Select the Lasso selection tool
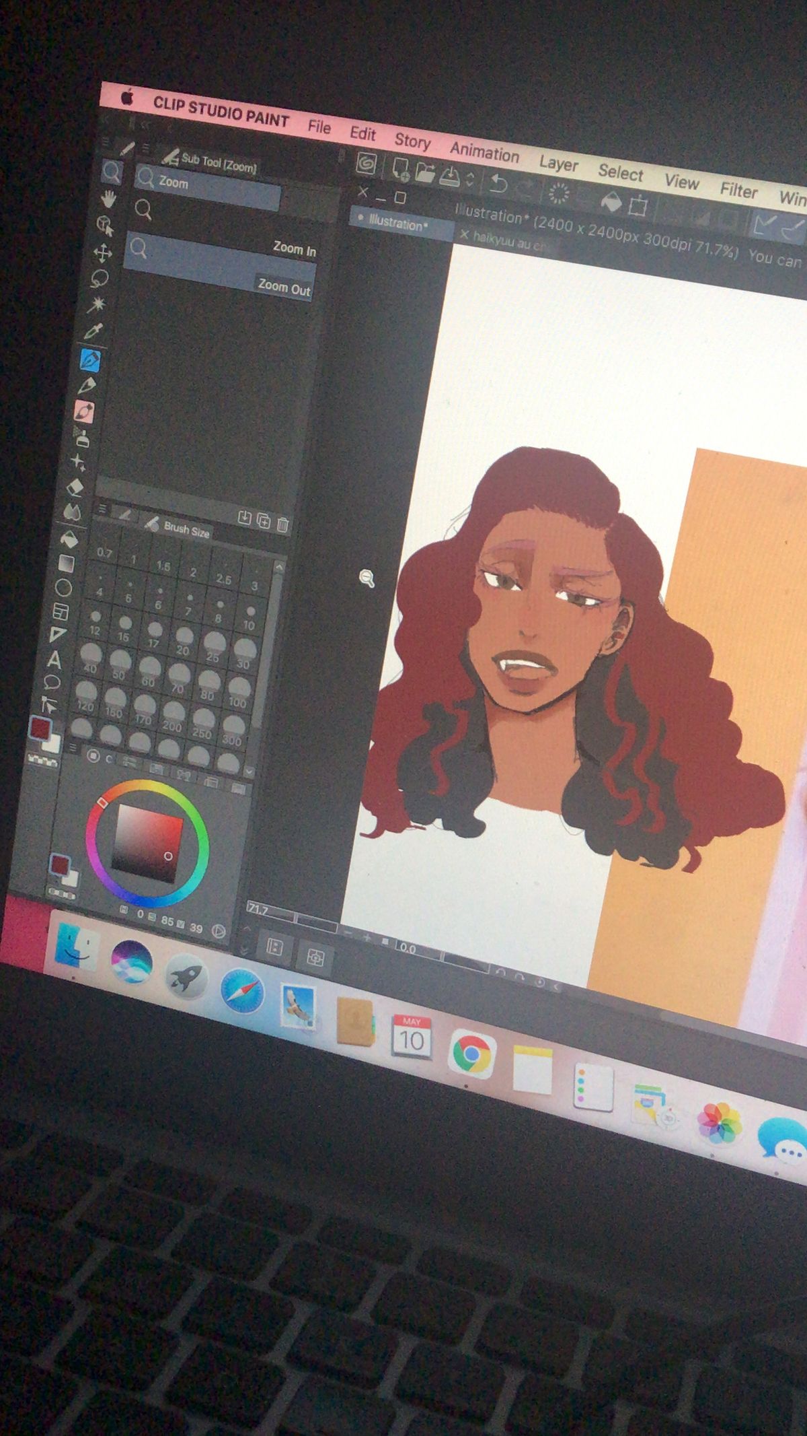This screenshot has width=807, height=1436. coord(100,278)
